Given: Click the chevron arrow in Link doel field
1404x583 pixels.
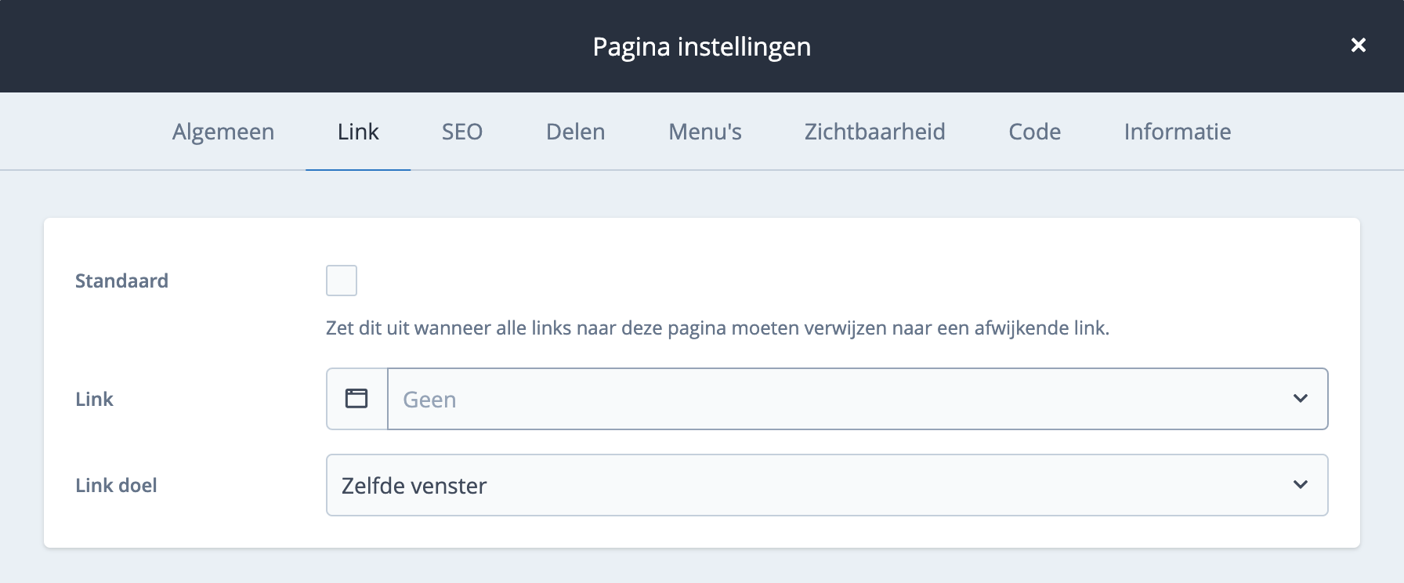Looking at the screenshot, I should point(1301,485).
